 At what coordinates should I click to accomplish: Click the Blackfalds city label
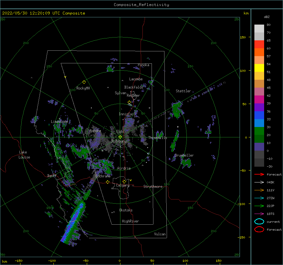click(x=134, y=87)
